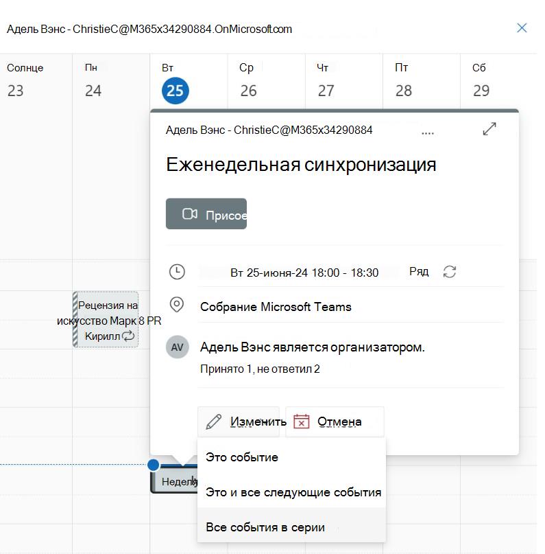Select Sunday 23 in the week header
Viewport: 545px width, 554px height.
pos(16,91)
